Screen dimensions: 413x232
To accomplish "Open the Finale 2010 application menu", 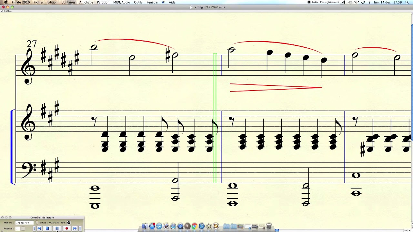I will (21, 2).
